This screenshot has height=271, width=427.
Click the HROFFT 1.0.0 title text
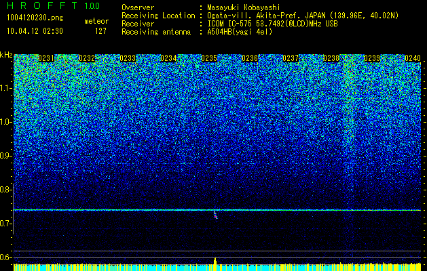53,5
